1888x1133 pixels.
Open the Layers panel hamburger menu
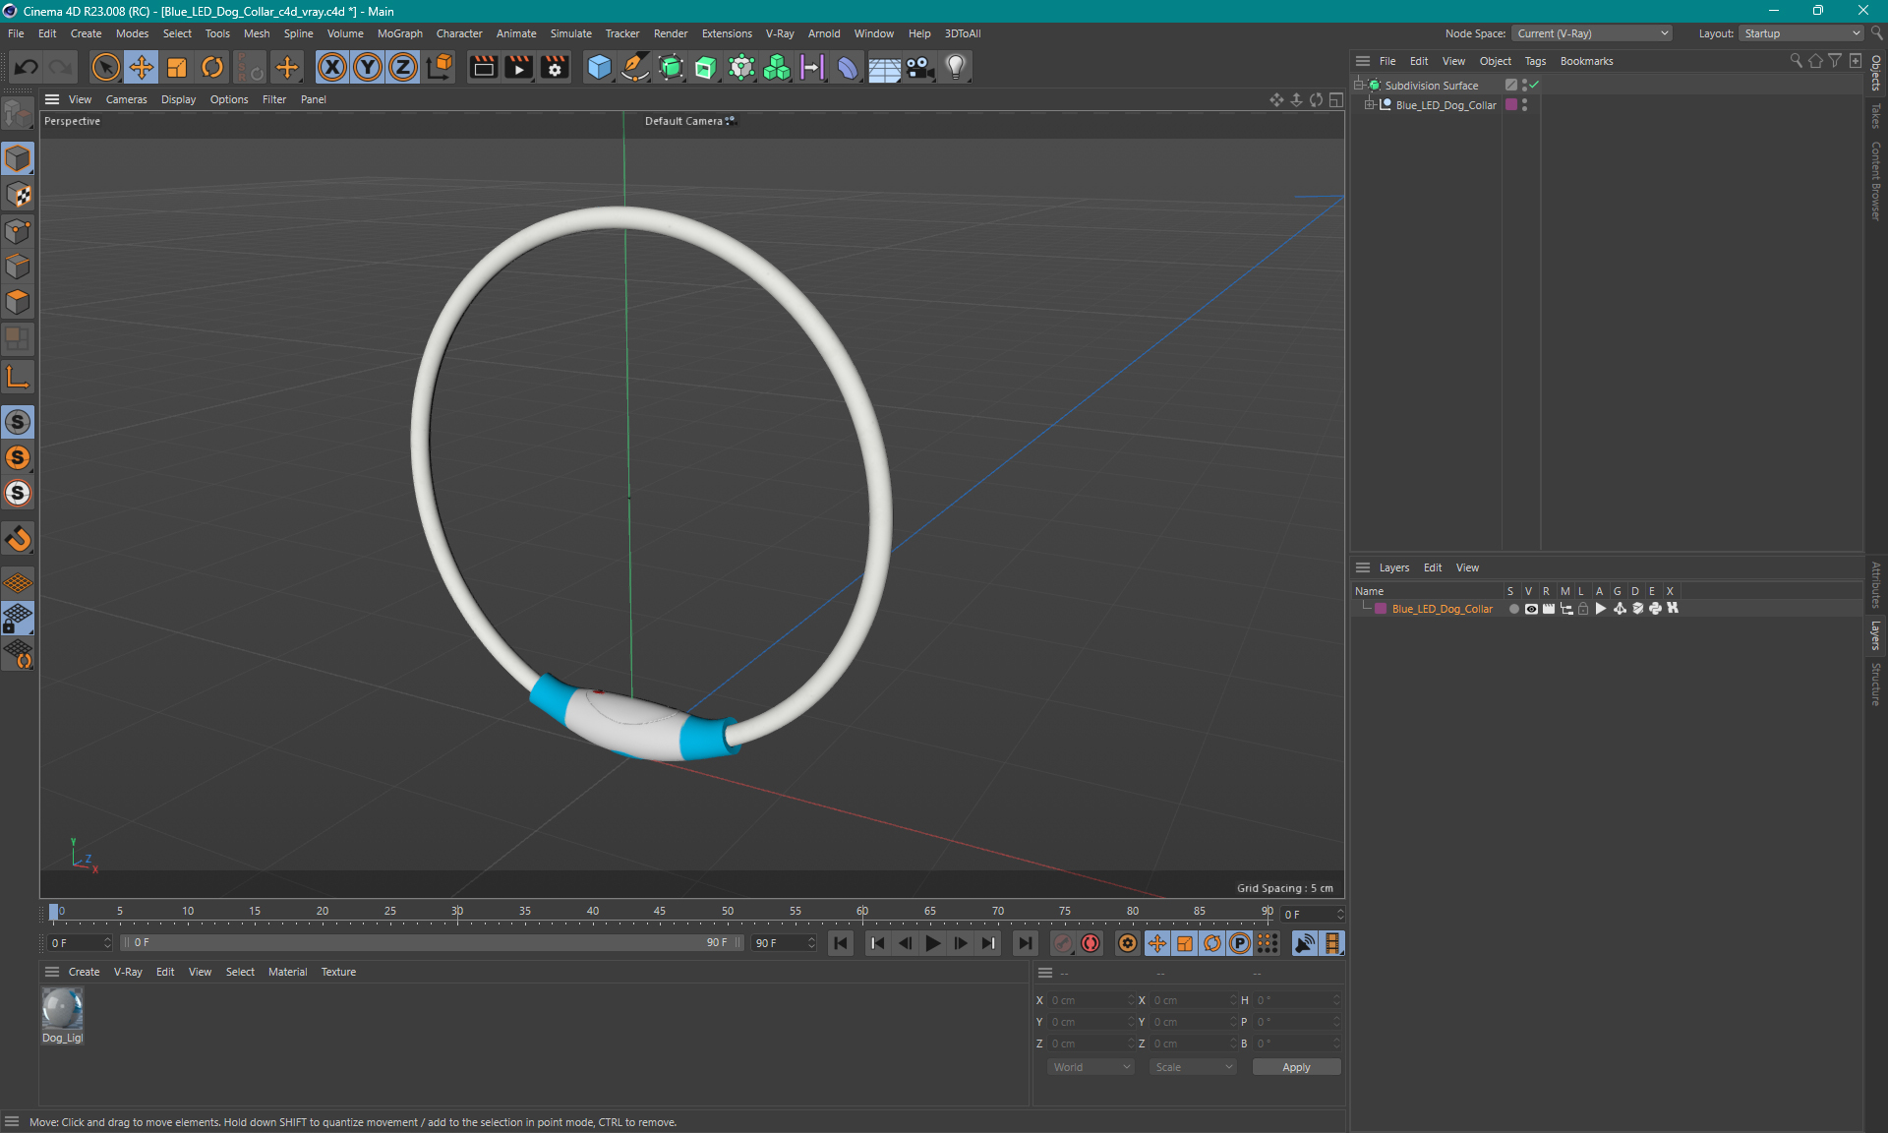point(1362,567)
